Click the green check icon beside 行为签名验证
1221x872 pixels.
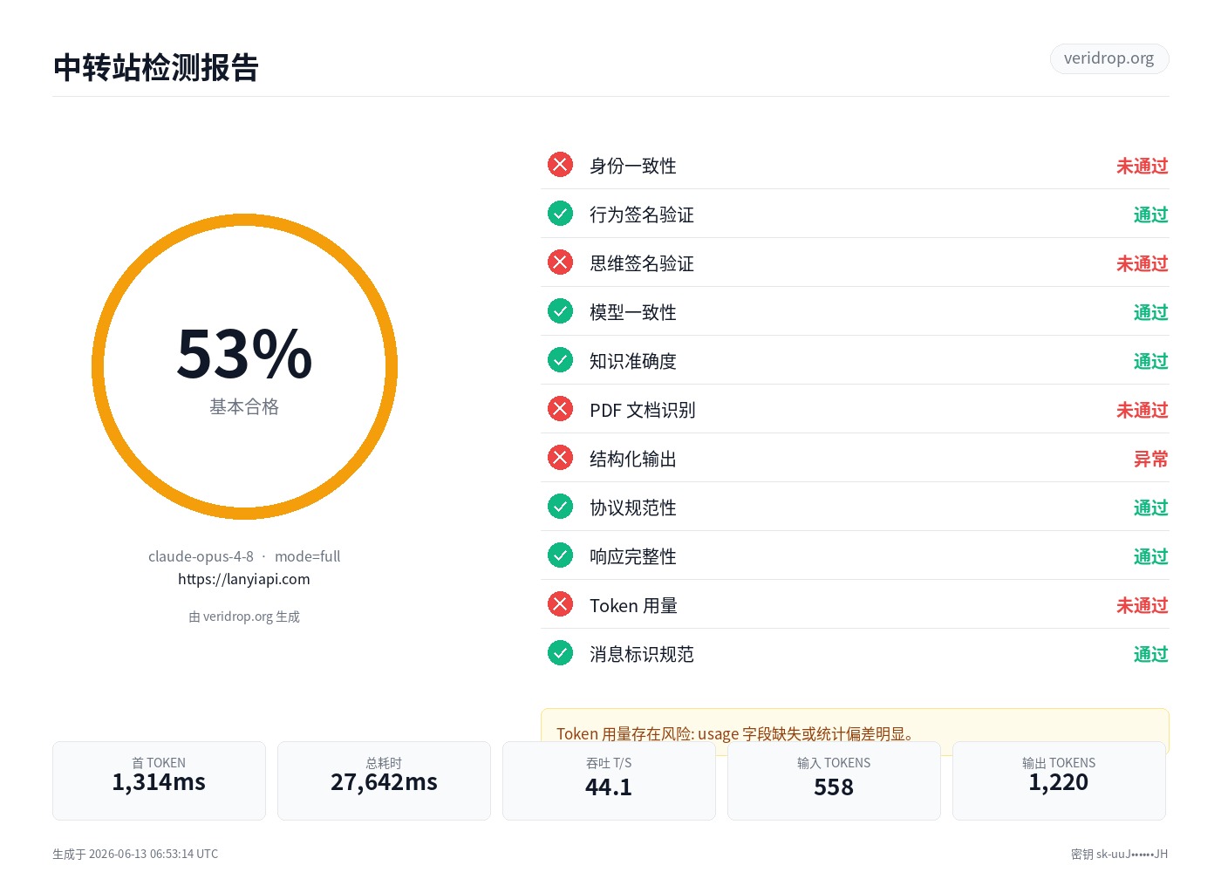tap(560, 214)
